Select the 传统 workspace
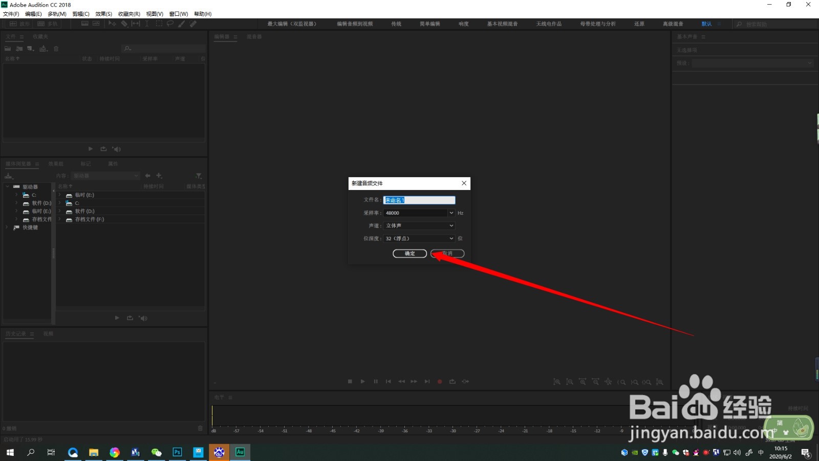Image resolution: width=819 pixels, height=461 pixels. point(396,24)
